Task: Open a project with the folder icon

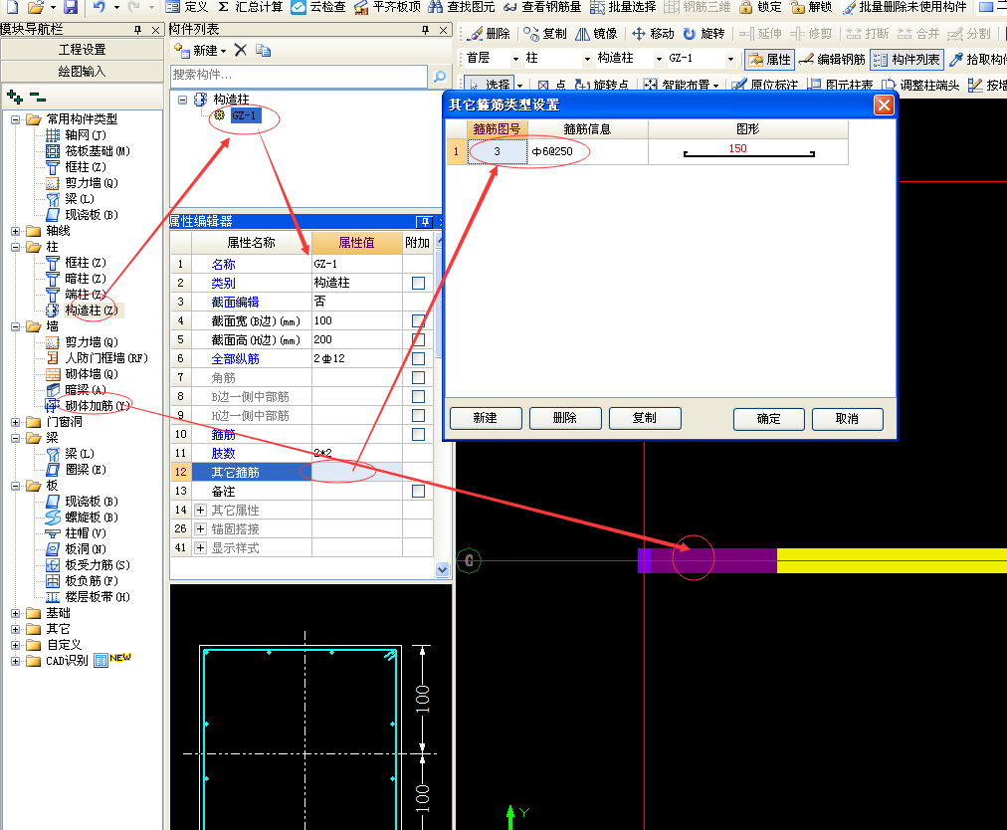Action: 36,7
